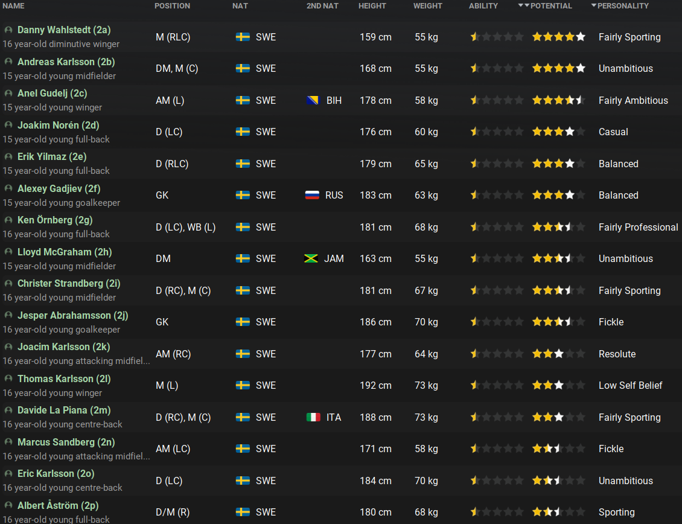Click the Italian flag in Davide La Piana's row

pos(313,417)
